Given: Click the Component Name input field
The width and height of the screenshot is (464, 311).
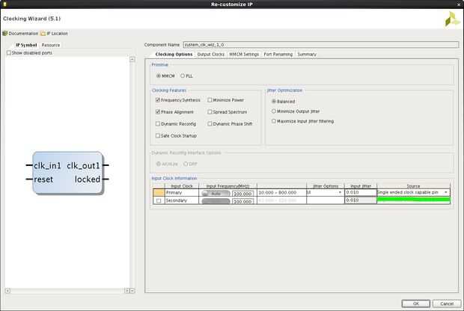Looking at the screenshot, I should tap(321, 45).
